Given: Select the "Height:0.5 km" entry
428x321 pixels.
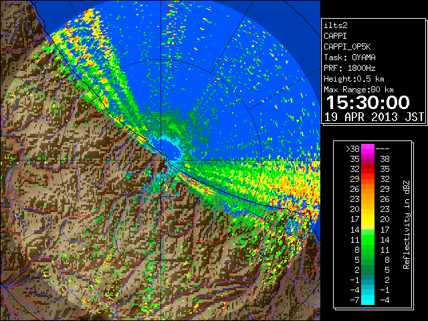Looking at the screenshot, I should pos(354,79).
